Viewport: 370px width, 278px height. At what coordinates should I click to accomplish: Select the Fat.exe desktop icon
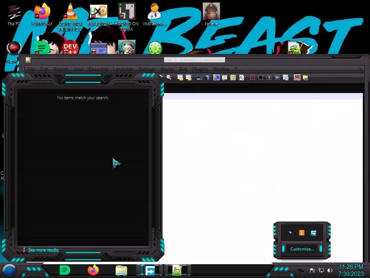[211, 14]
